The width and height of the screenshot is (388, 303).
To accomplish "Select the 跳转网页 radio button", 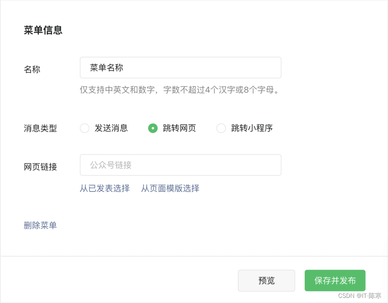I will click(x=153, y=128).
